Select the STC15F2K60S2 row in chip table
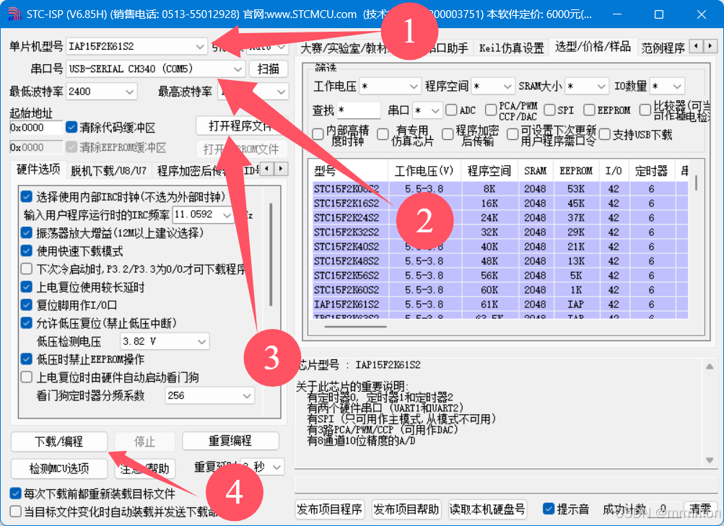 pos(500,290)
